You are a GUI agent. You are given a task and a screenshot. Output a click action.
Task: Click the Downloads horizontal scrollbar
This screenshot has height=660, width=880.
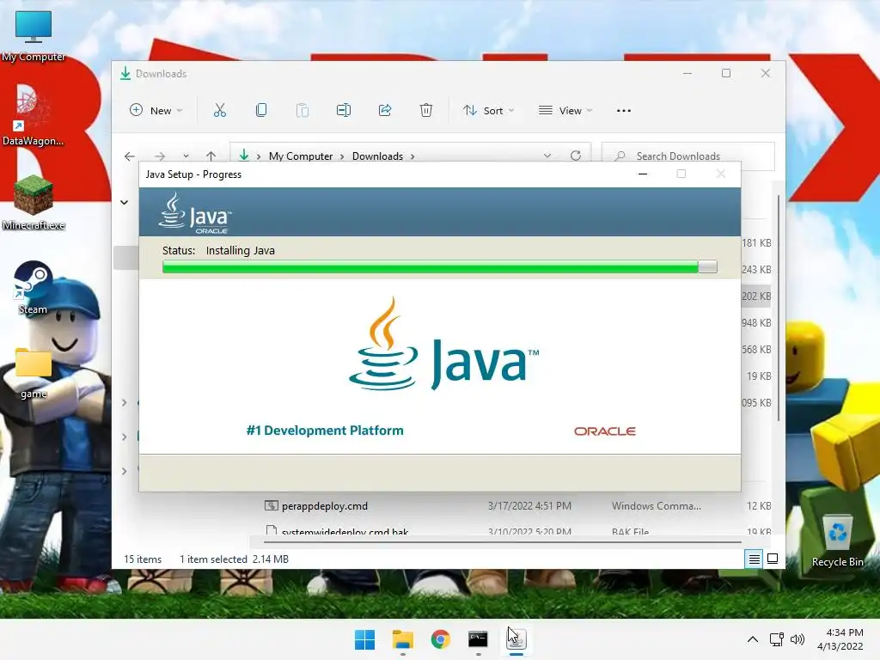tap(502, 542)
